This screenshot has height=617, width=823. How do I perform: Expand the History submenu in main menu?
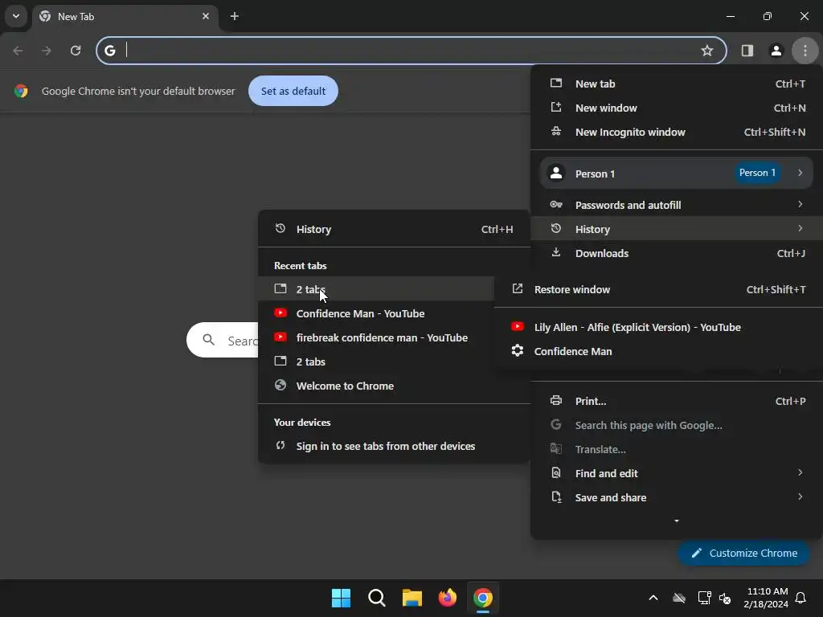(677, 229)
